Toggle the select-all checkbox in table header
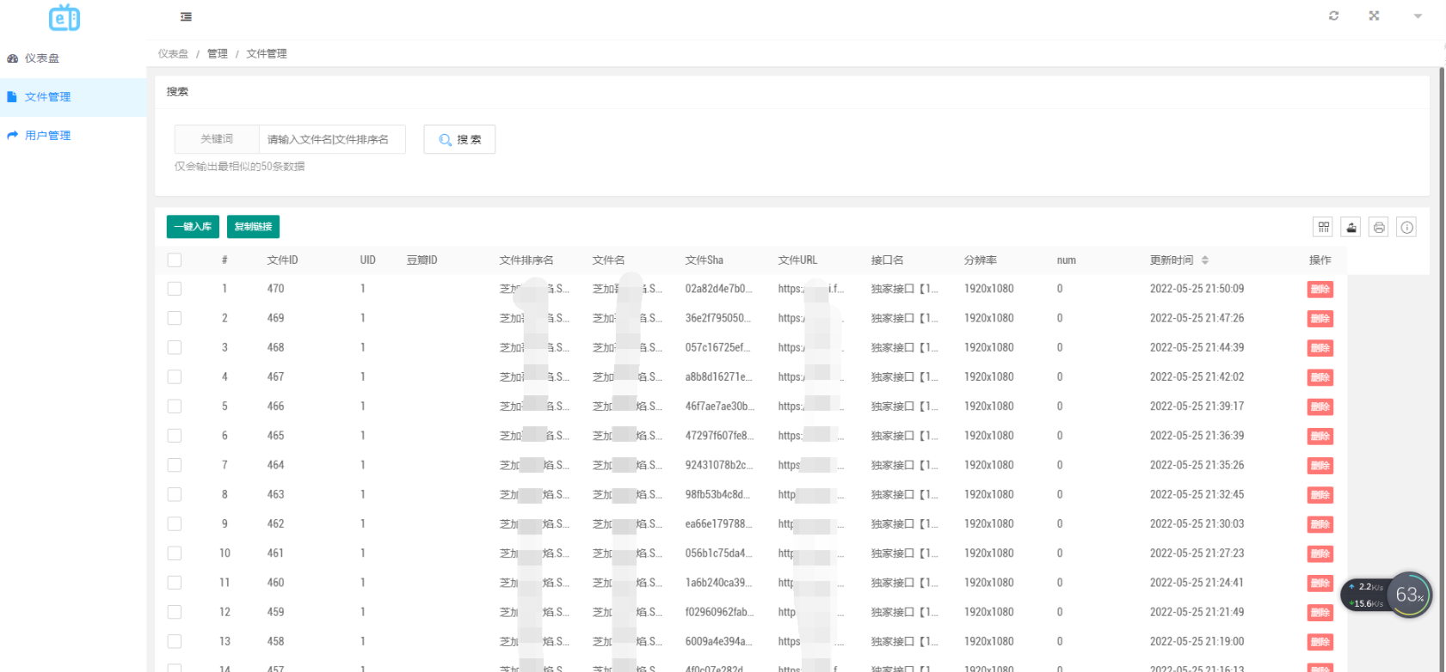Viewport: 1446px width, 672px height. [175, 260]
